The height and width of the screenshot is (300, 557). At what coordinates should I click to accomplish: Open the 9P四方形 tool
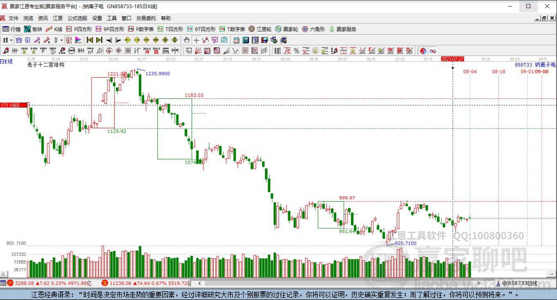(110, 29)
